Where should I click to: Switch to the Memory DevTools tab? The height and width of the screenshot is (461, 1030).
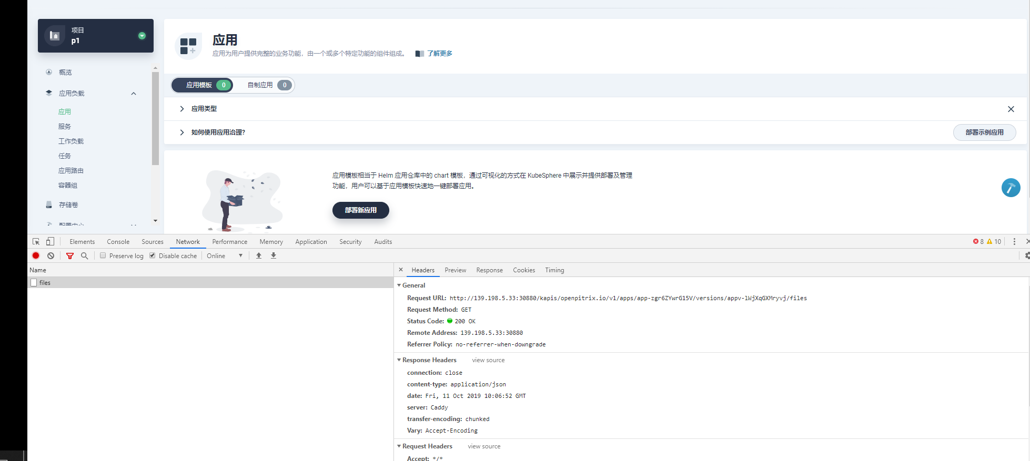tap(271, 242)
